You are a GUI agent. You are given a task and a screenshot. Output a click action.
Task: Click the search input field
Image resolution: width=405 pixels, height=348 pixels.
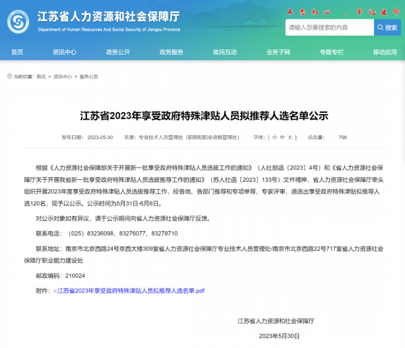[329, 28]
